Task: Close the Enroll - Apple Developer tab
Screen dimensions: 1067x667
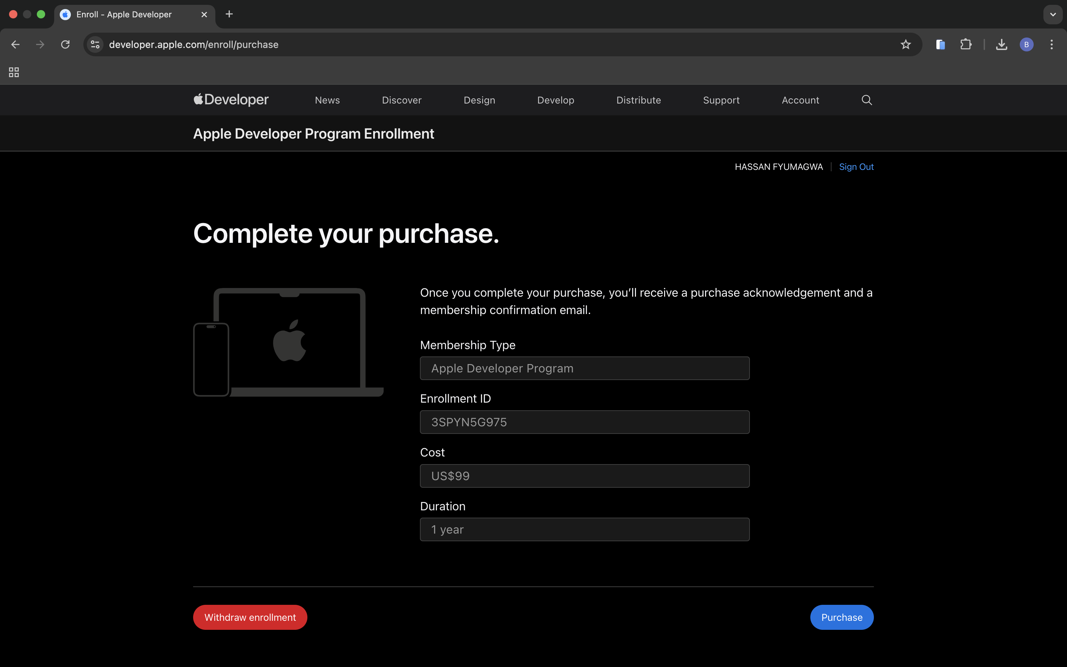Action: [204, 15]
